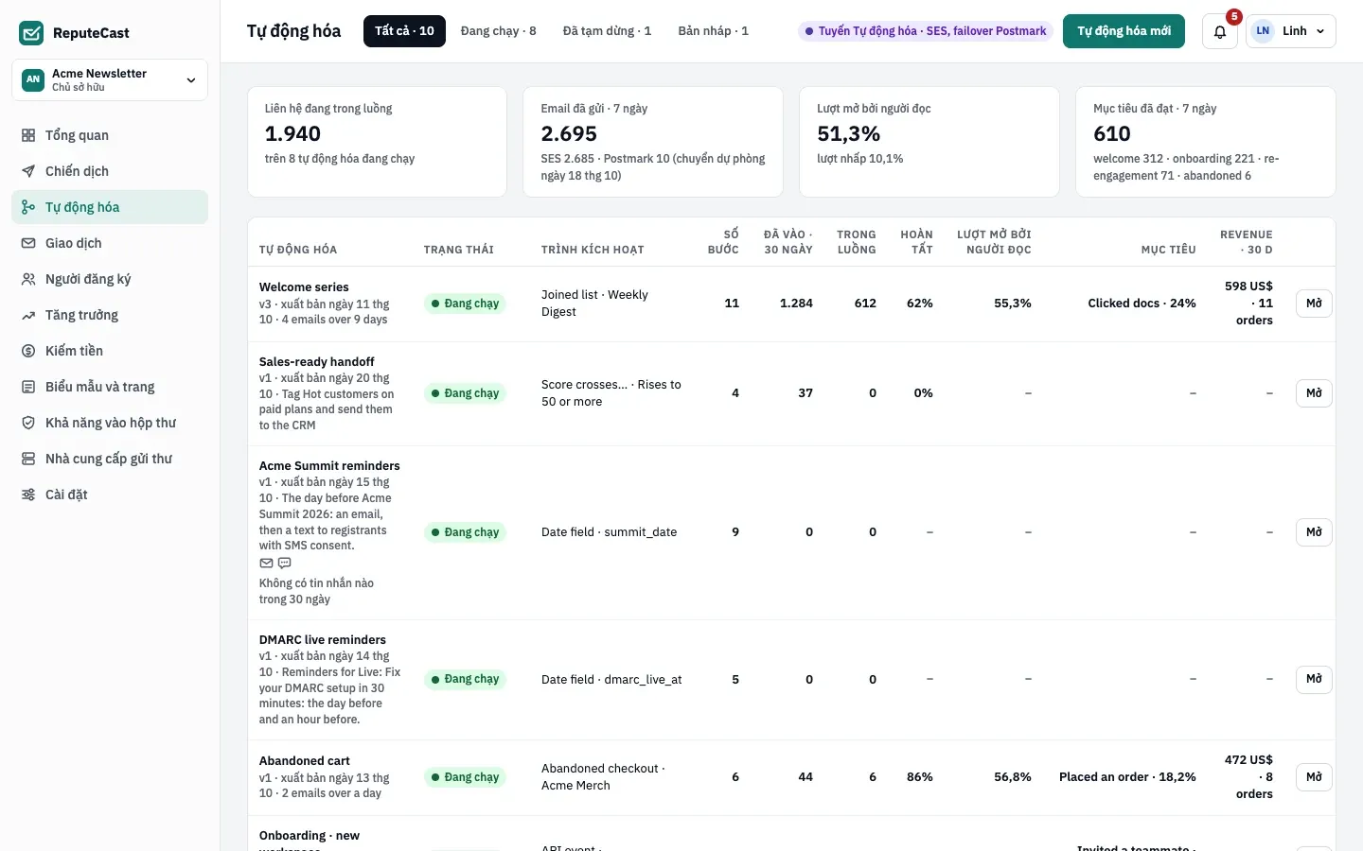
Task: Click the ReputeCast logo icon
Action: tap(31, 33)
